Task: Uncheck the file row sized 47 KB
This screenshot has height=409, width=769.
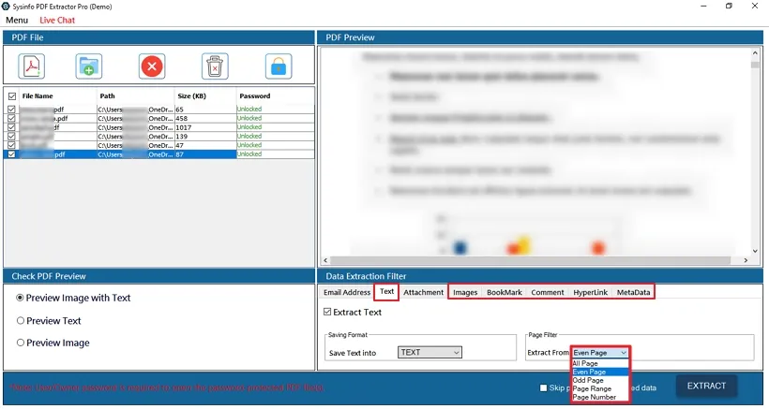Action: click(12, 145)
